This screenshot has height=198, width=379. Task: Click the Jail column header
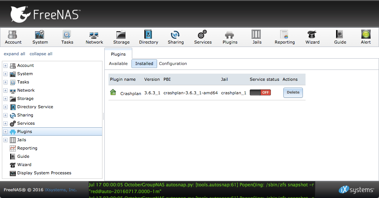pyautogui.click(x=224, y=79)
